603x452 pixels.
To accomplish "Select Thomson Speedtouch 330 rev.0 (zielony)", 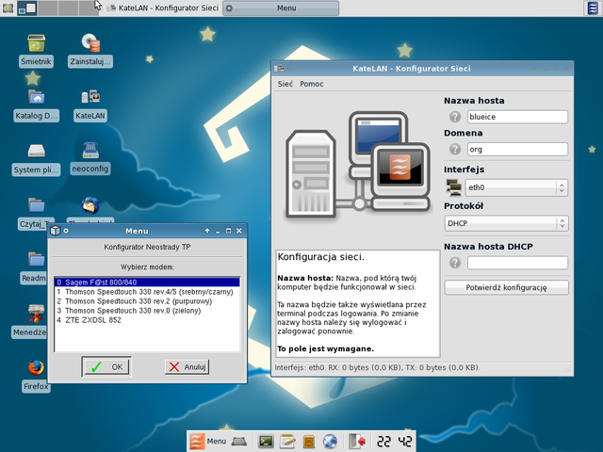I will tap(147, 311).
